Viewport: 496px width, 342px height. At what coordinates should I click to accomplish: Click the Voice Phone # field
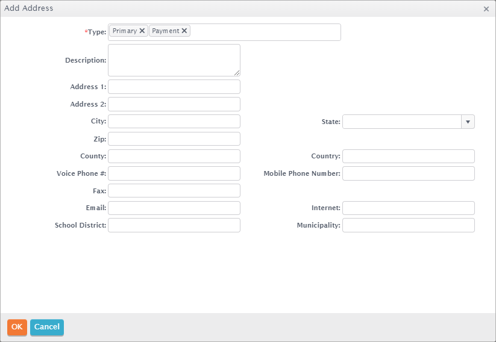pos(174,173)
